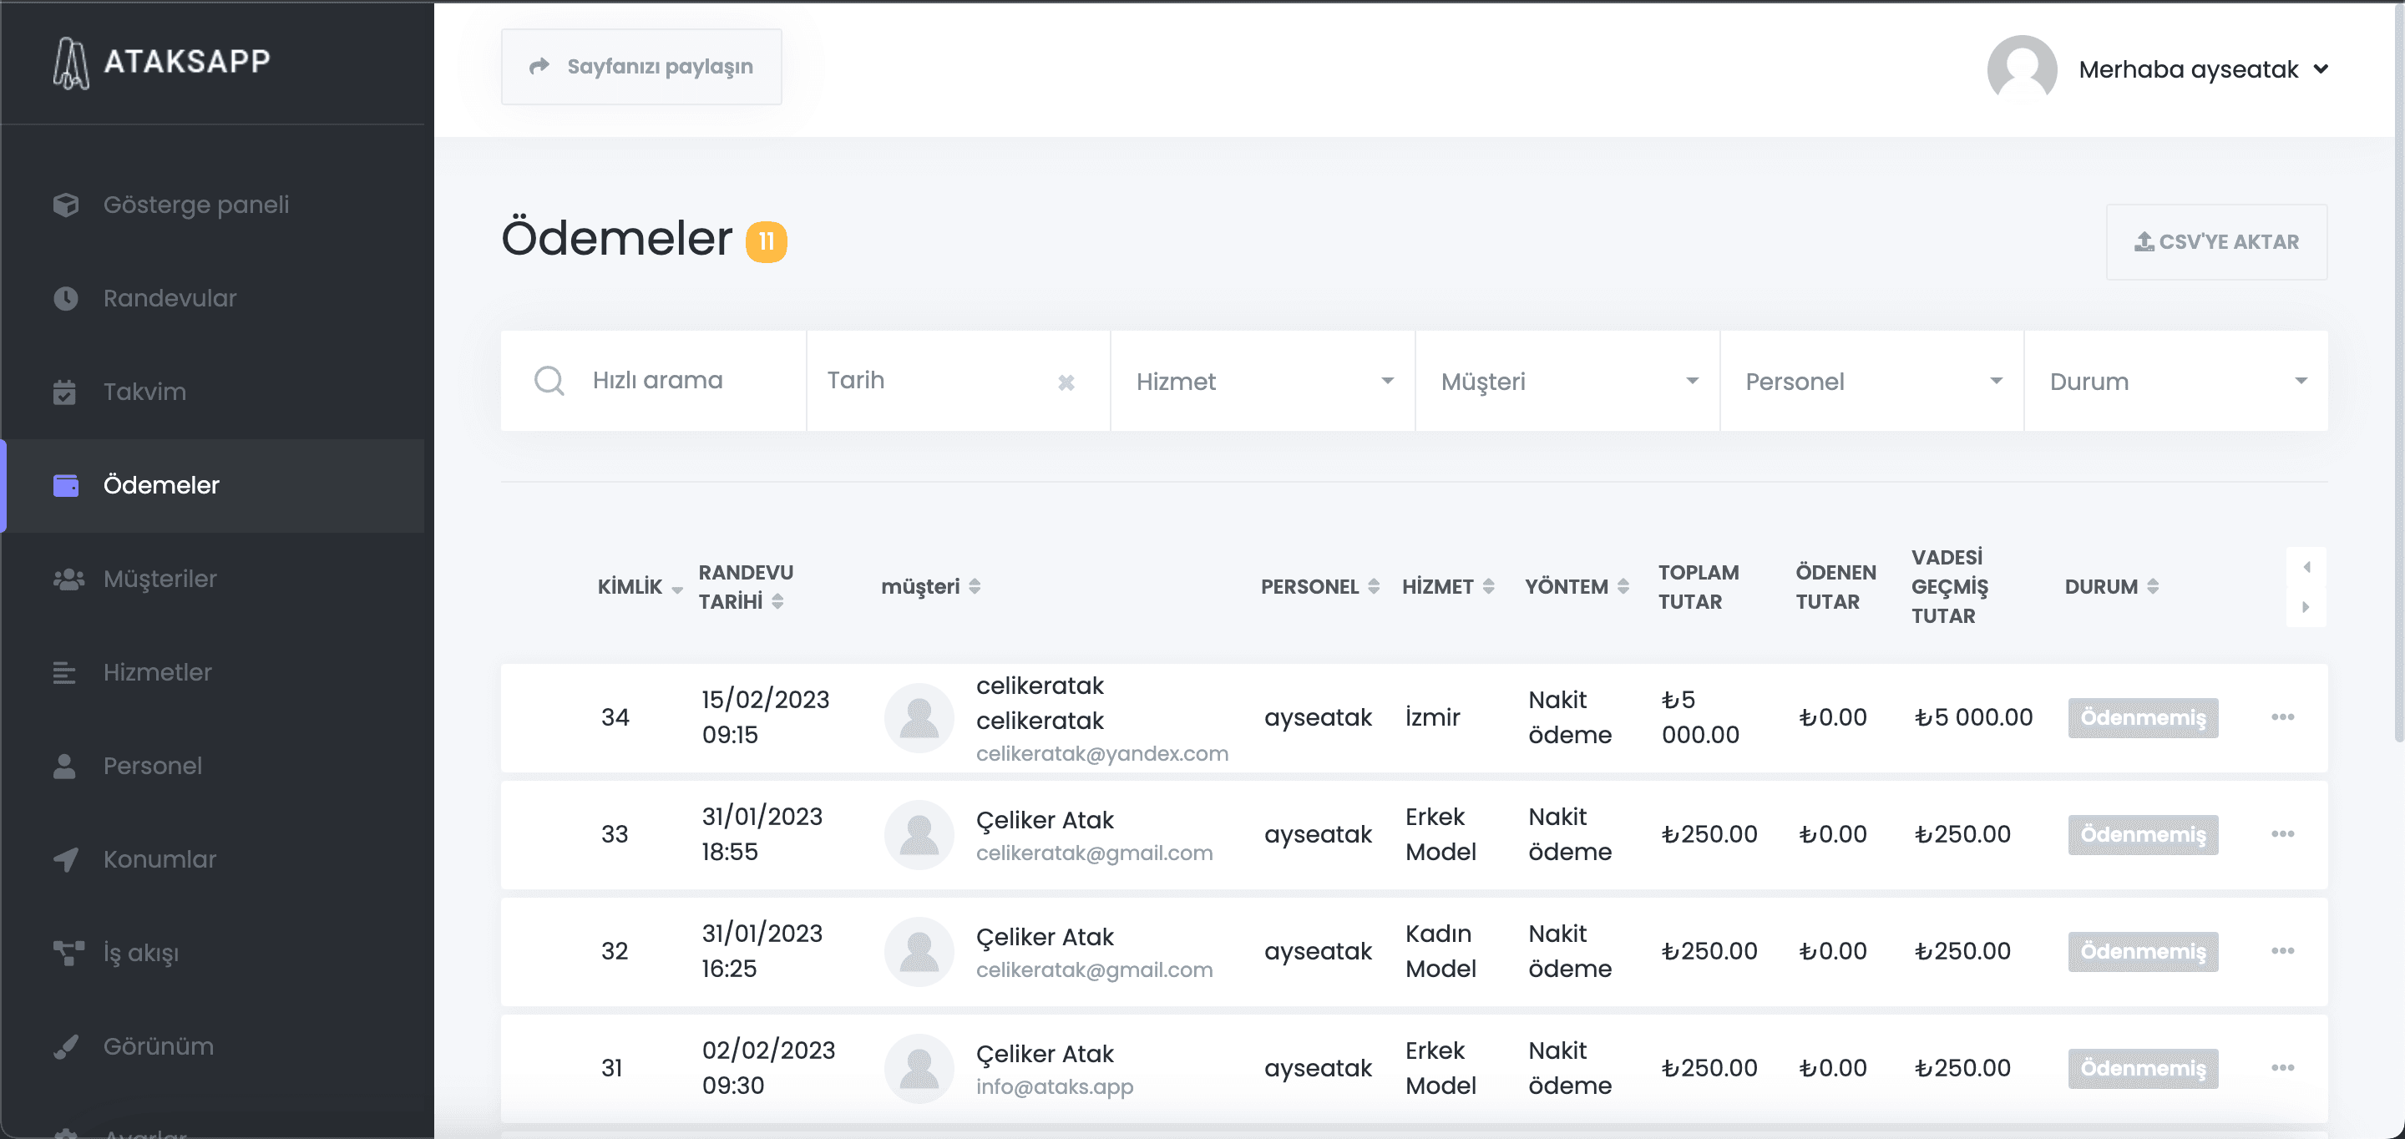Screen dimensions: 2405x1139
Task: Click the Müşteriler group icon
Action: (68, 579)
